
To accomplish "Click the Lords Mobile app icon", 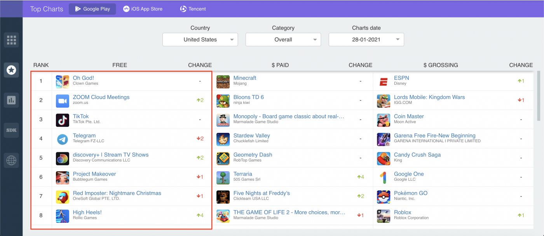I will click(x=384, y=101).
